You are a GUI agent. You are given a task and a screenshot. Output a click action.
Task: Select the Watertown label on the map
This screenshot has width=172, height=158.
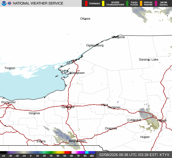click(x=77, y=73)
